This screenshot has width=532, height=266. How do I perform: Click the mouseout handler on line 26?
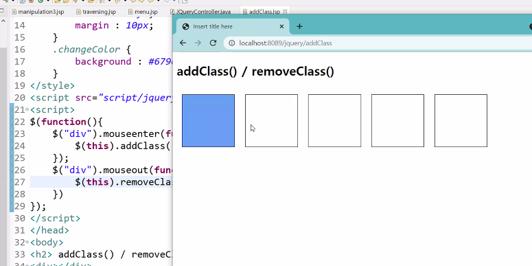113,170
